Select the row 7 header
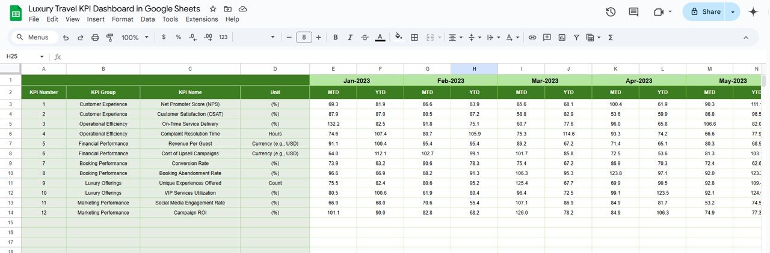770x253 pixels. point(10,144)
